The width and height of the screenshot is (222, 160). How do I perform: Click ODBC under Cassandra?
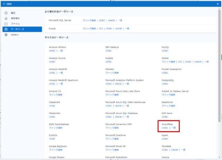52,106
